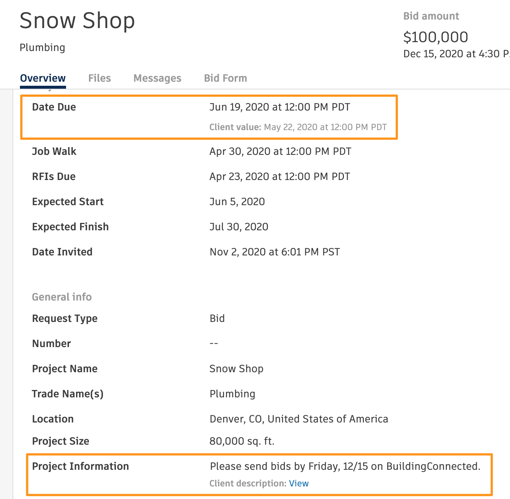This screenshot has width=510, height=499.
Task: Click the Date Invited value Nov 2, 2020
Action: click(274, 252)
